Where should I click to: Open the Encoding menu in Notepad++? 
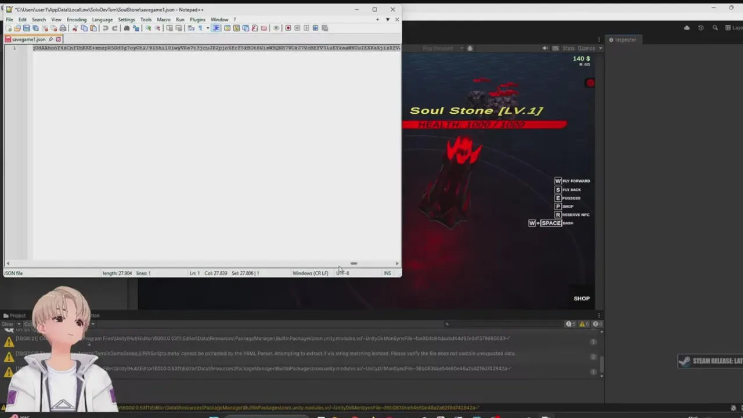(x=77, y=20)
